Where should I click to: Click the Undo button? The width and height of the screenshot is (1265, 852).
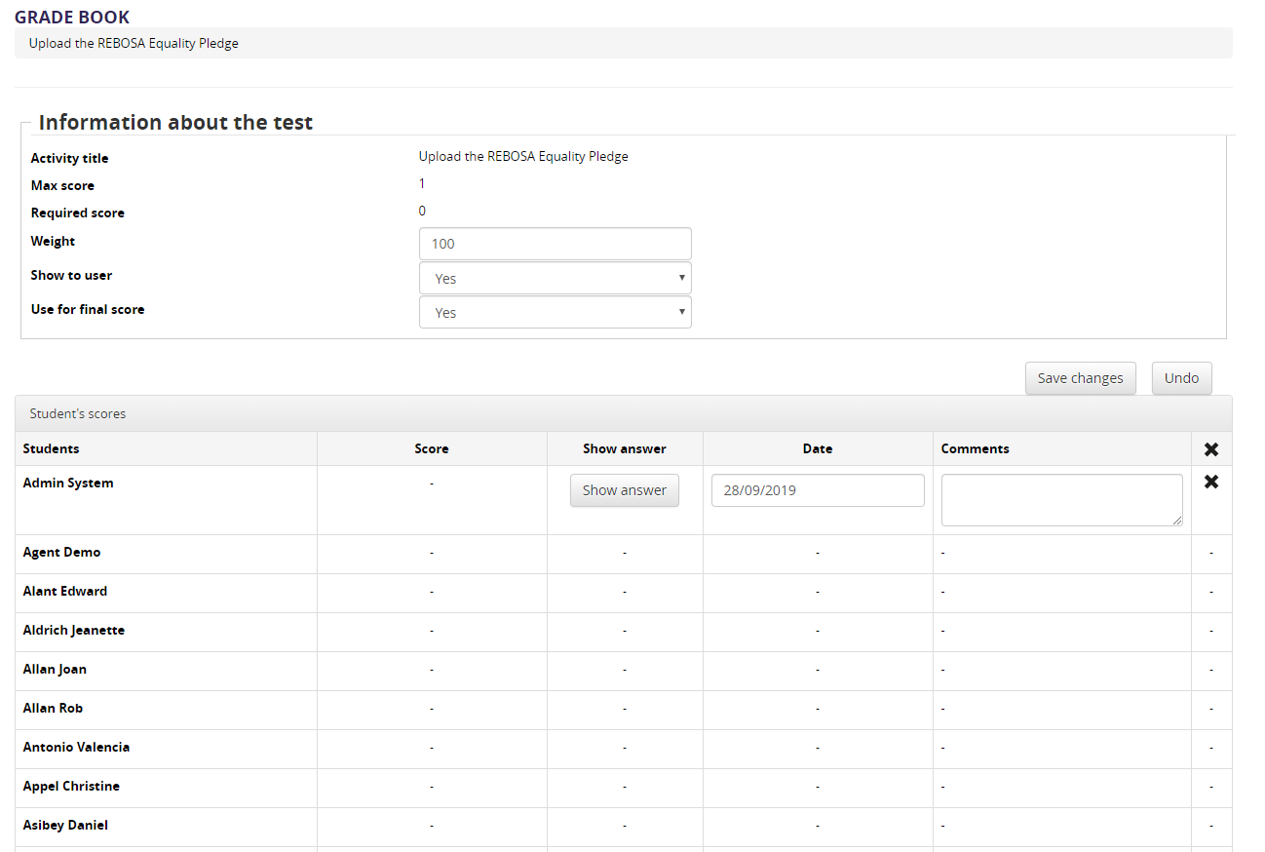click(x=1181, y=378)
